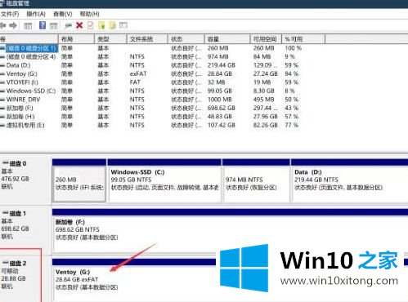Click the 219.44 GB capacity cell in list
Image resolution: width=408 pixels, height=302 pixels.
222,65
